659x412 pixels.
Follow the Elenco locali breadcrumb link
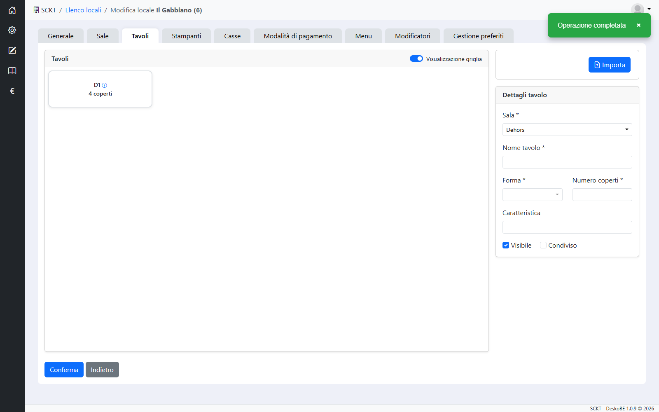click(x=83, y=10)
